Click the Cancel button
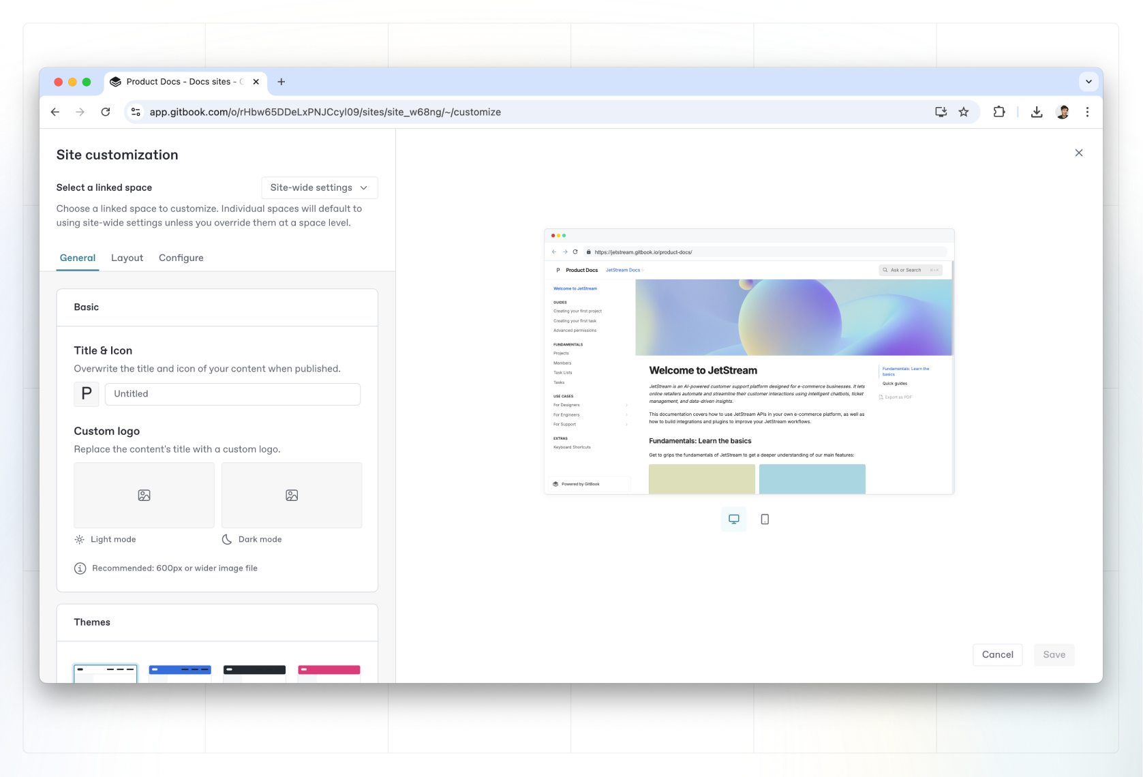Viewport: 1143px width, 777px height. [x=997, y=654]
